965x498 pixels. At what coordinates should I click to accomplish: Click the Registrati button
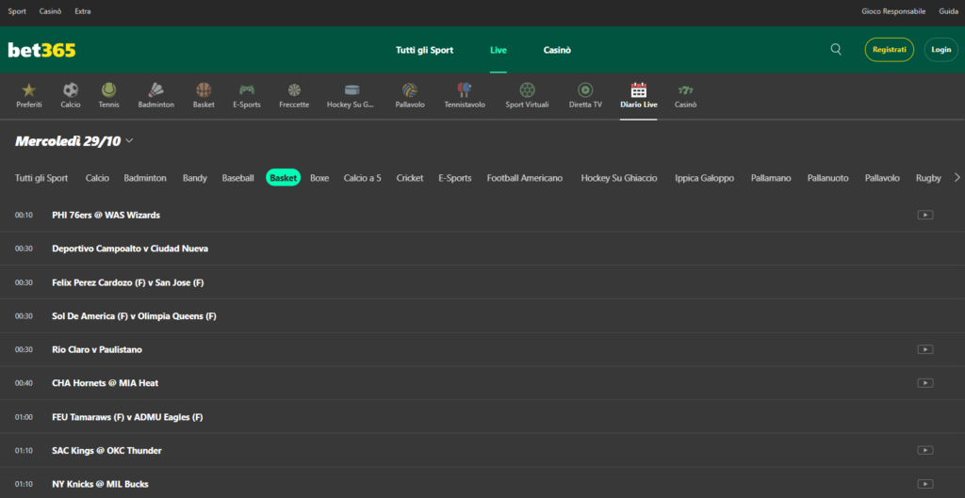[889, 50]
